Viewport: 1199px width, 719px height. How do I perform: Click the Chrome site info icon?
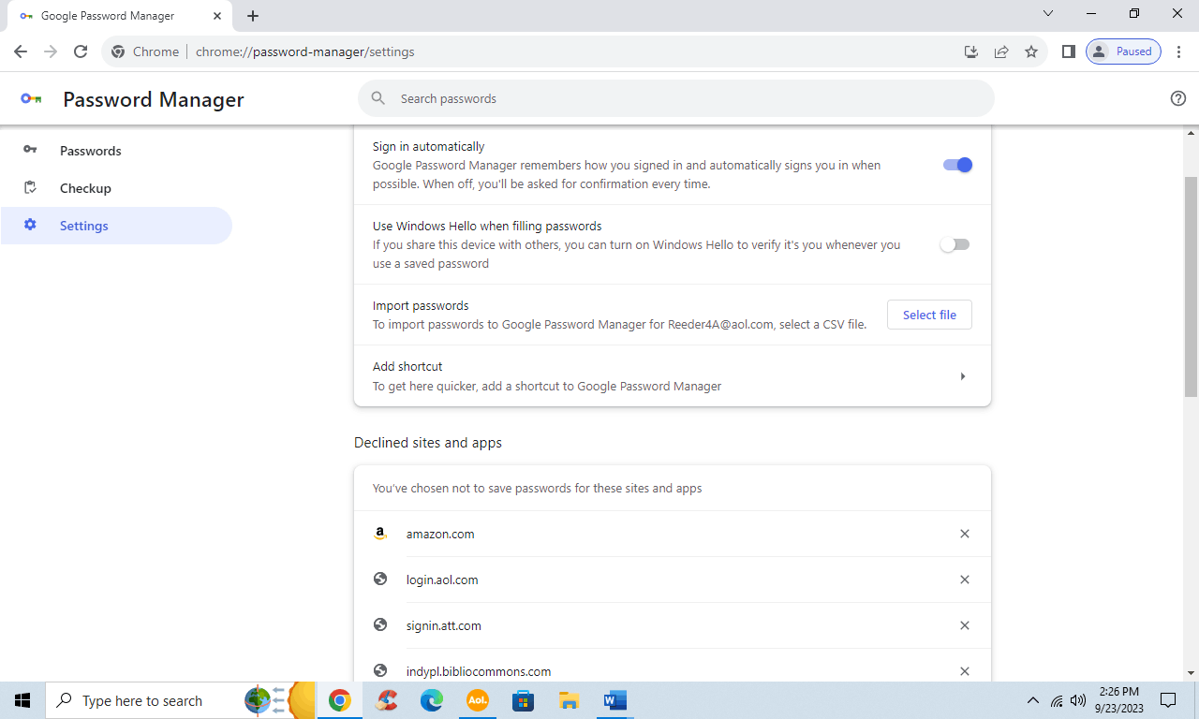point(118,51)
